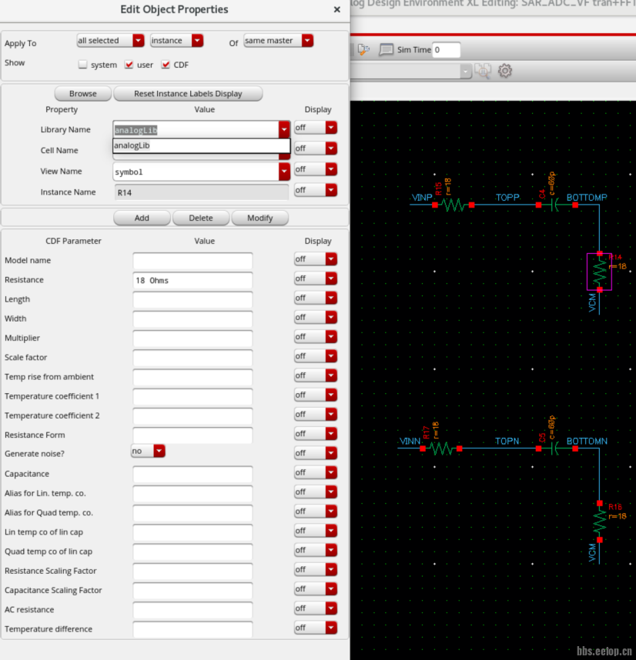Viewport: 636px width, 660px height.
Task: Open Generate noise 'no' dropdown
Action: pos(148,451)
